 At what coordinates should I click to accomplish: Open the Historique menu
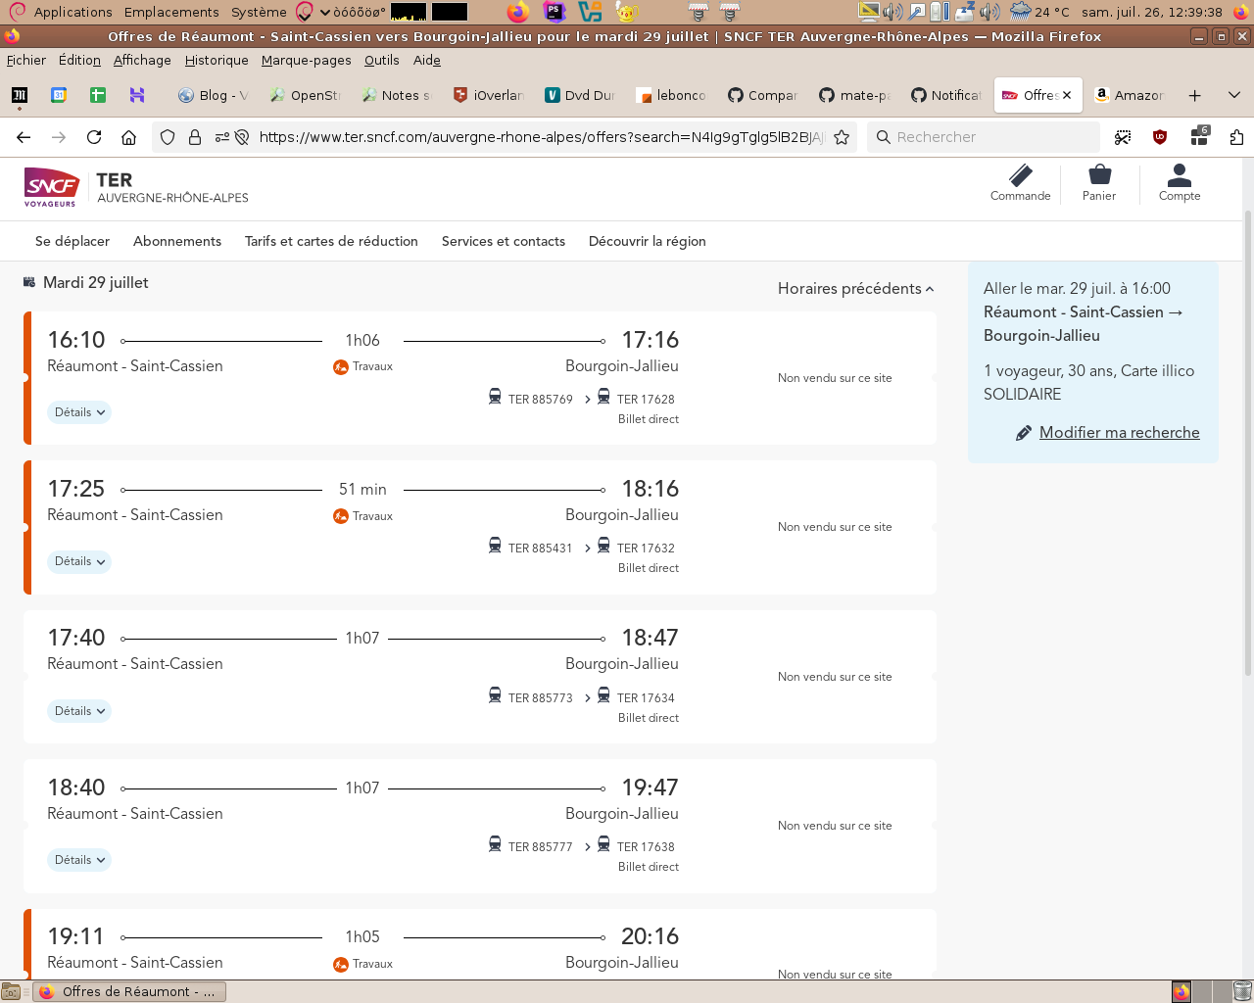coord(217,60)
